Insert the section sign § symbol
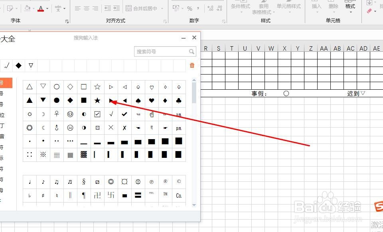 click(84, 182)
